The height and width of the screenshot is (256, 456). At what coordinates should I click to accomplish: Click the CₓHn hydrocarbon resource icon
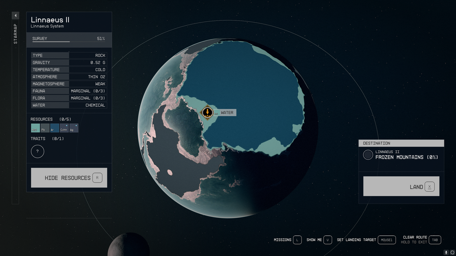click(64, 128)
